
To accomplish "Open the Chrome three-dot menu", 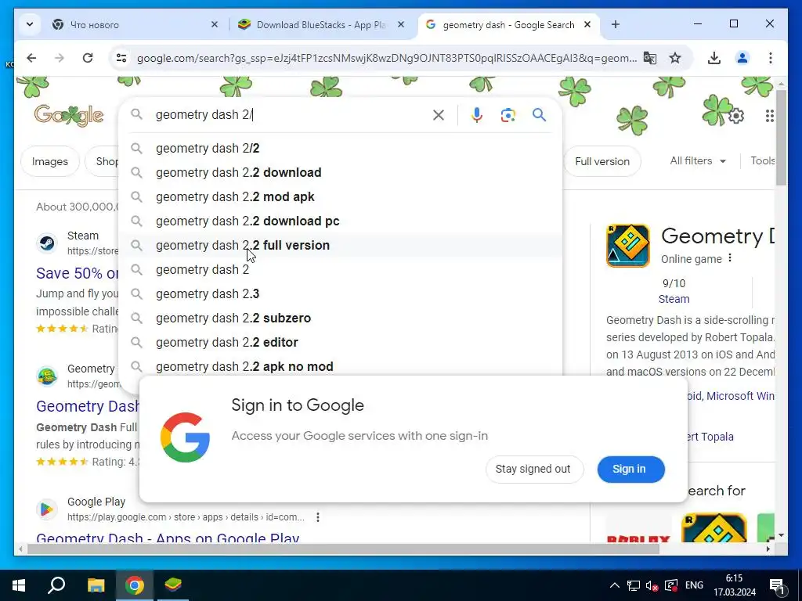I will click(771, 58).
